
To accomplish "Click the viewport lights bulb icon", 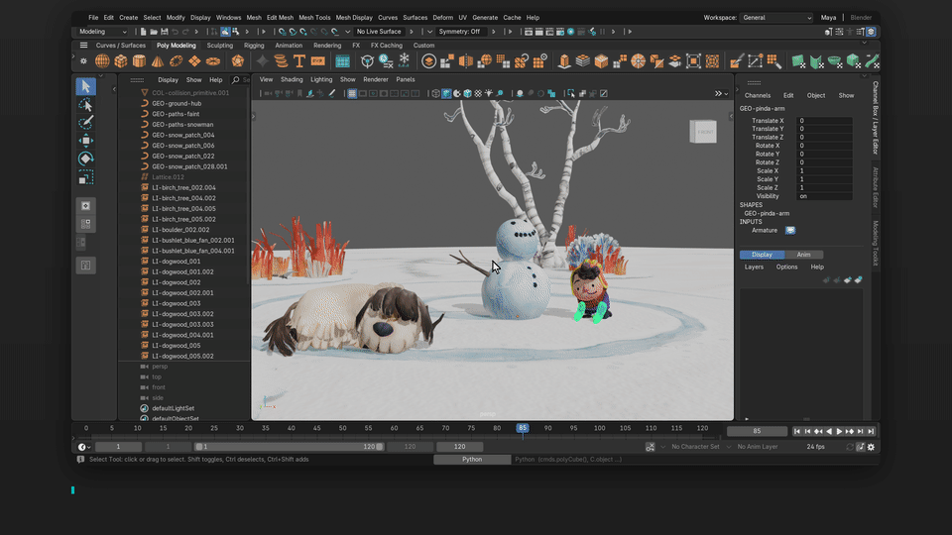I will pos(489,93).
